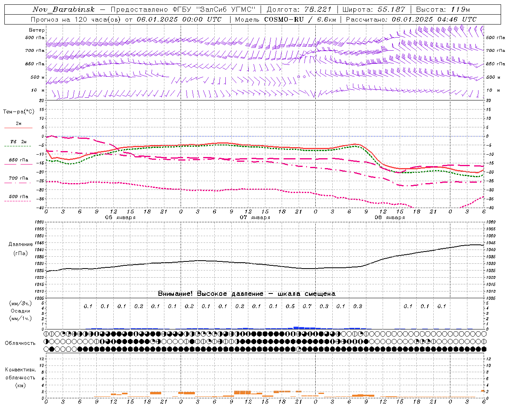This screenshot has width=507, height=405.
Task: Click the '07 января' date label
Action: 255,218
